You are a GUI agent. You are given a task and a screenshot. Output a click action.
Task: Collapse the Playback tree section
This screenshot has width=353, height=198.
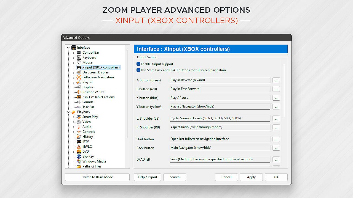point(68,112)
